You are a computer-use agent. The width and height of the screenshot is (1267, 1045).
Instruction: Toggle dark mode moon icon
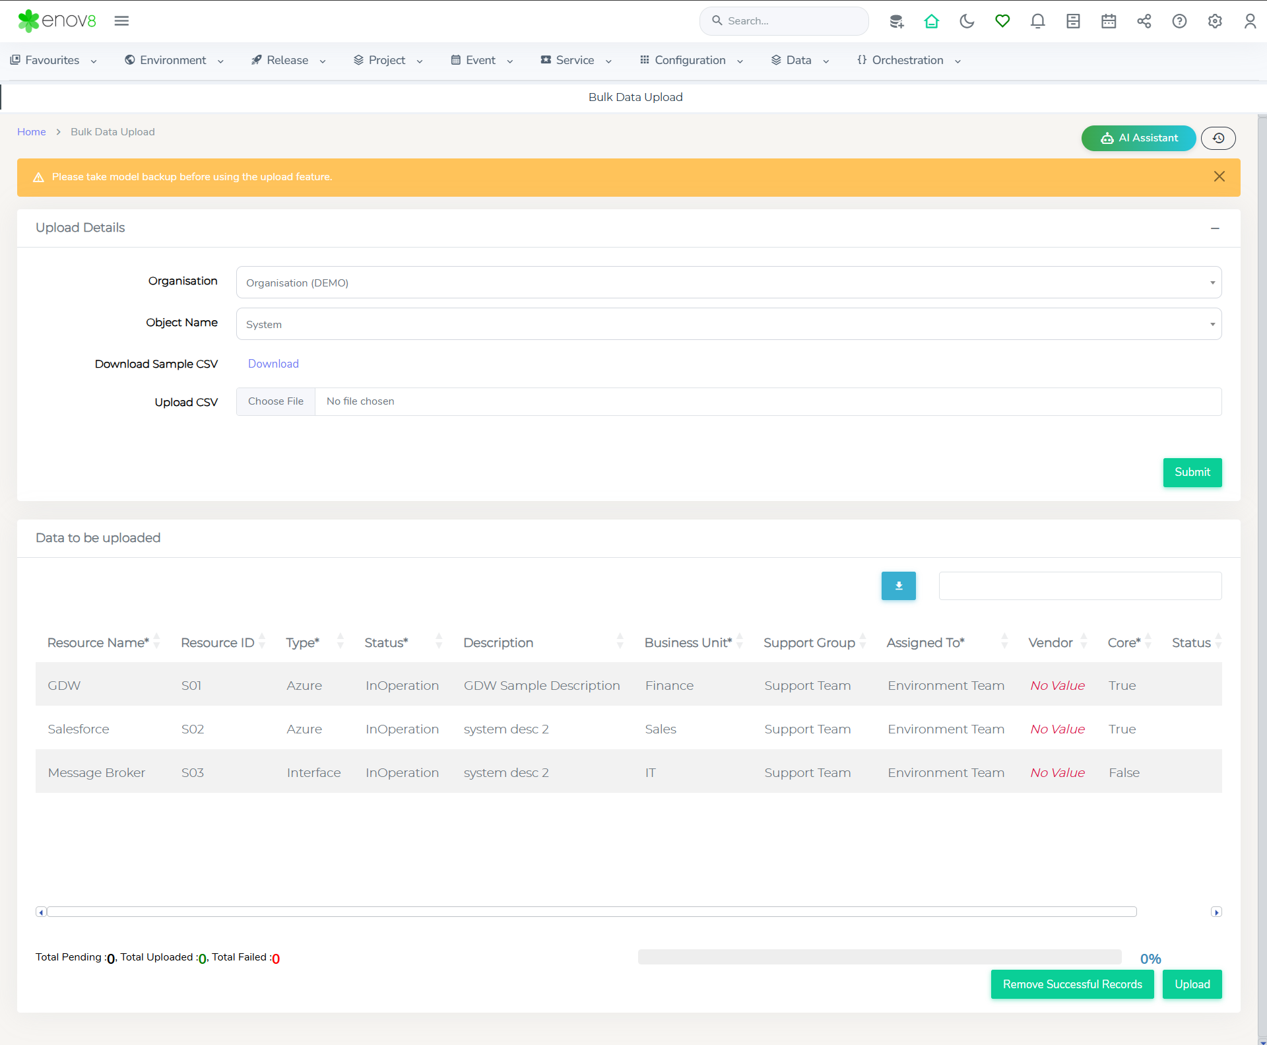click(x=967, y=21)
